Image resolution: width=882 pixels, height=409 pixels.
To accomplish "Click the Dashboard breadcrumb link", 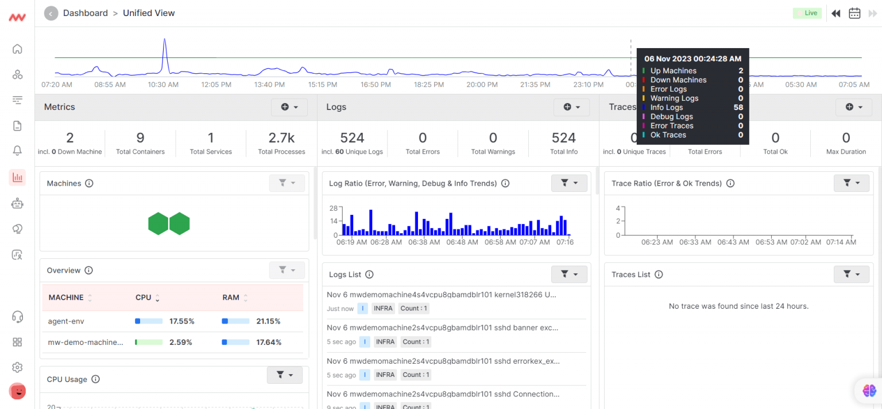I will (x=86, y=13).
